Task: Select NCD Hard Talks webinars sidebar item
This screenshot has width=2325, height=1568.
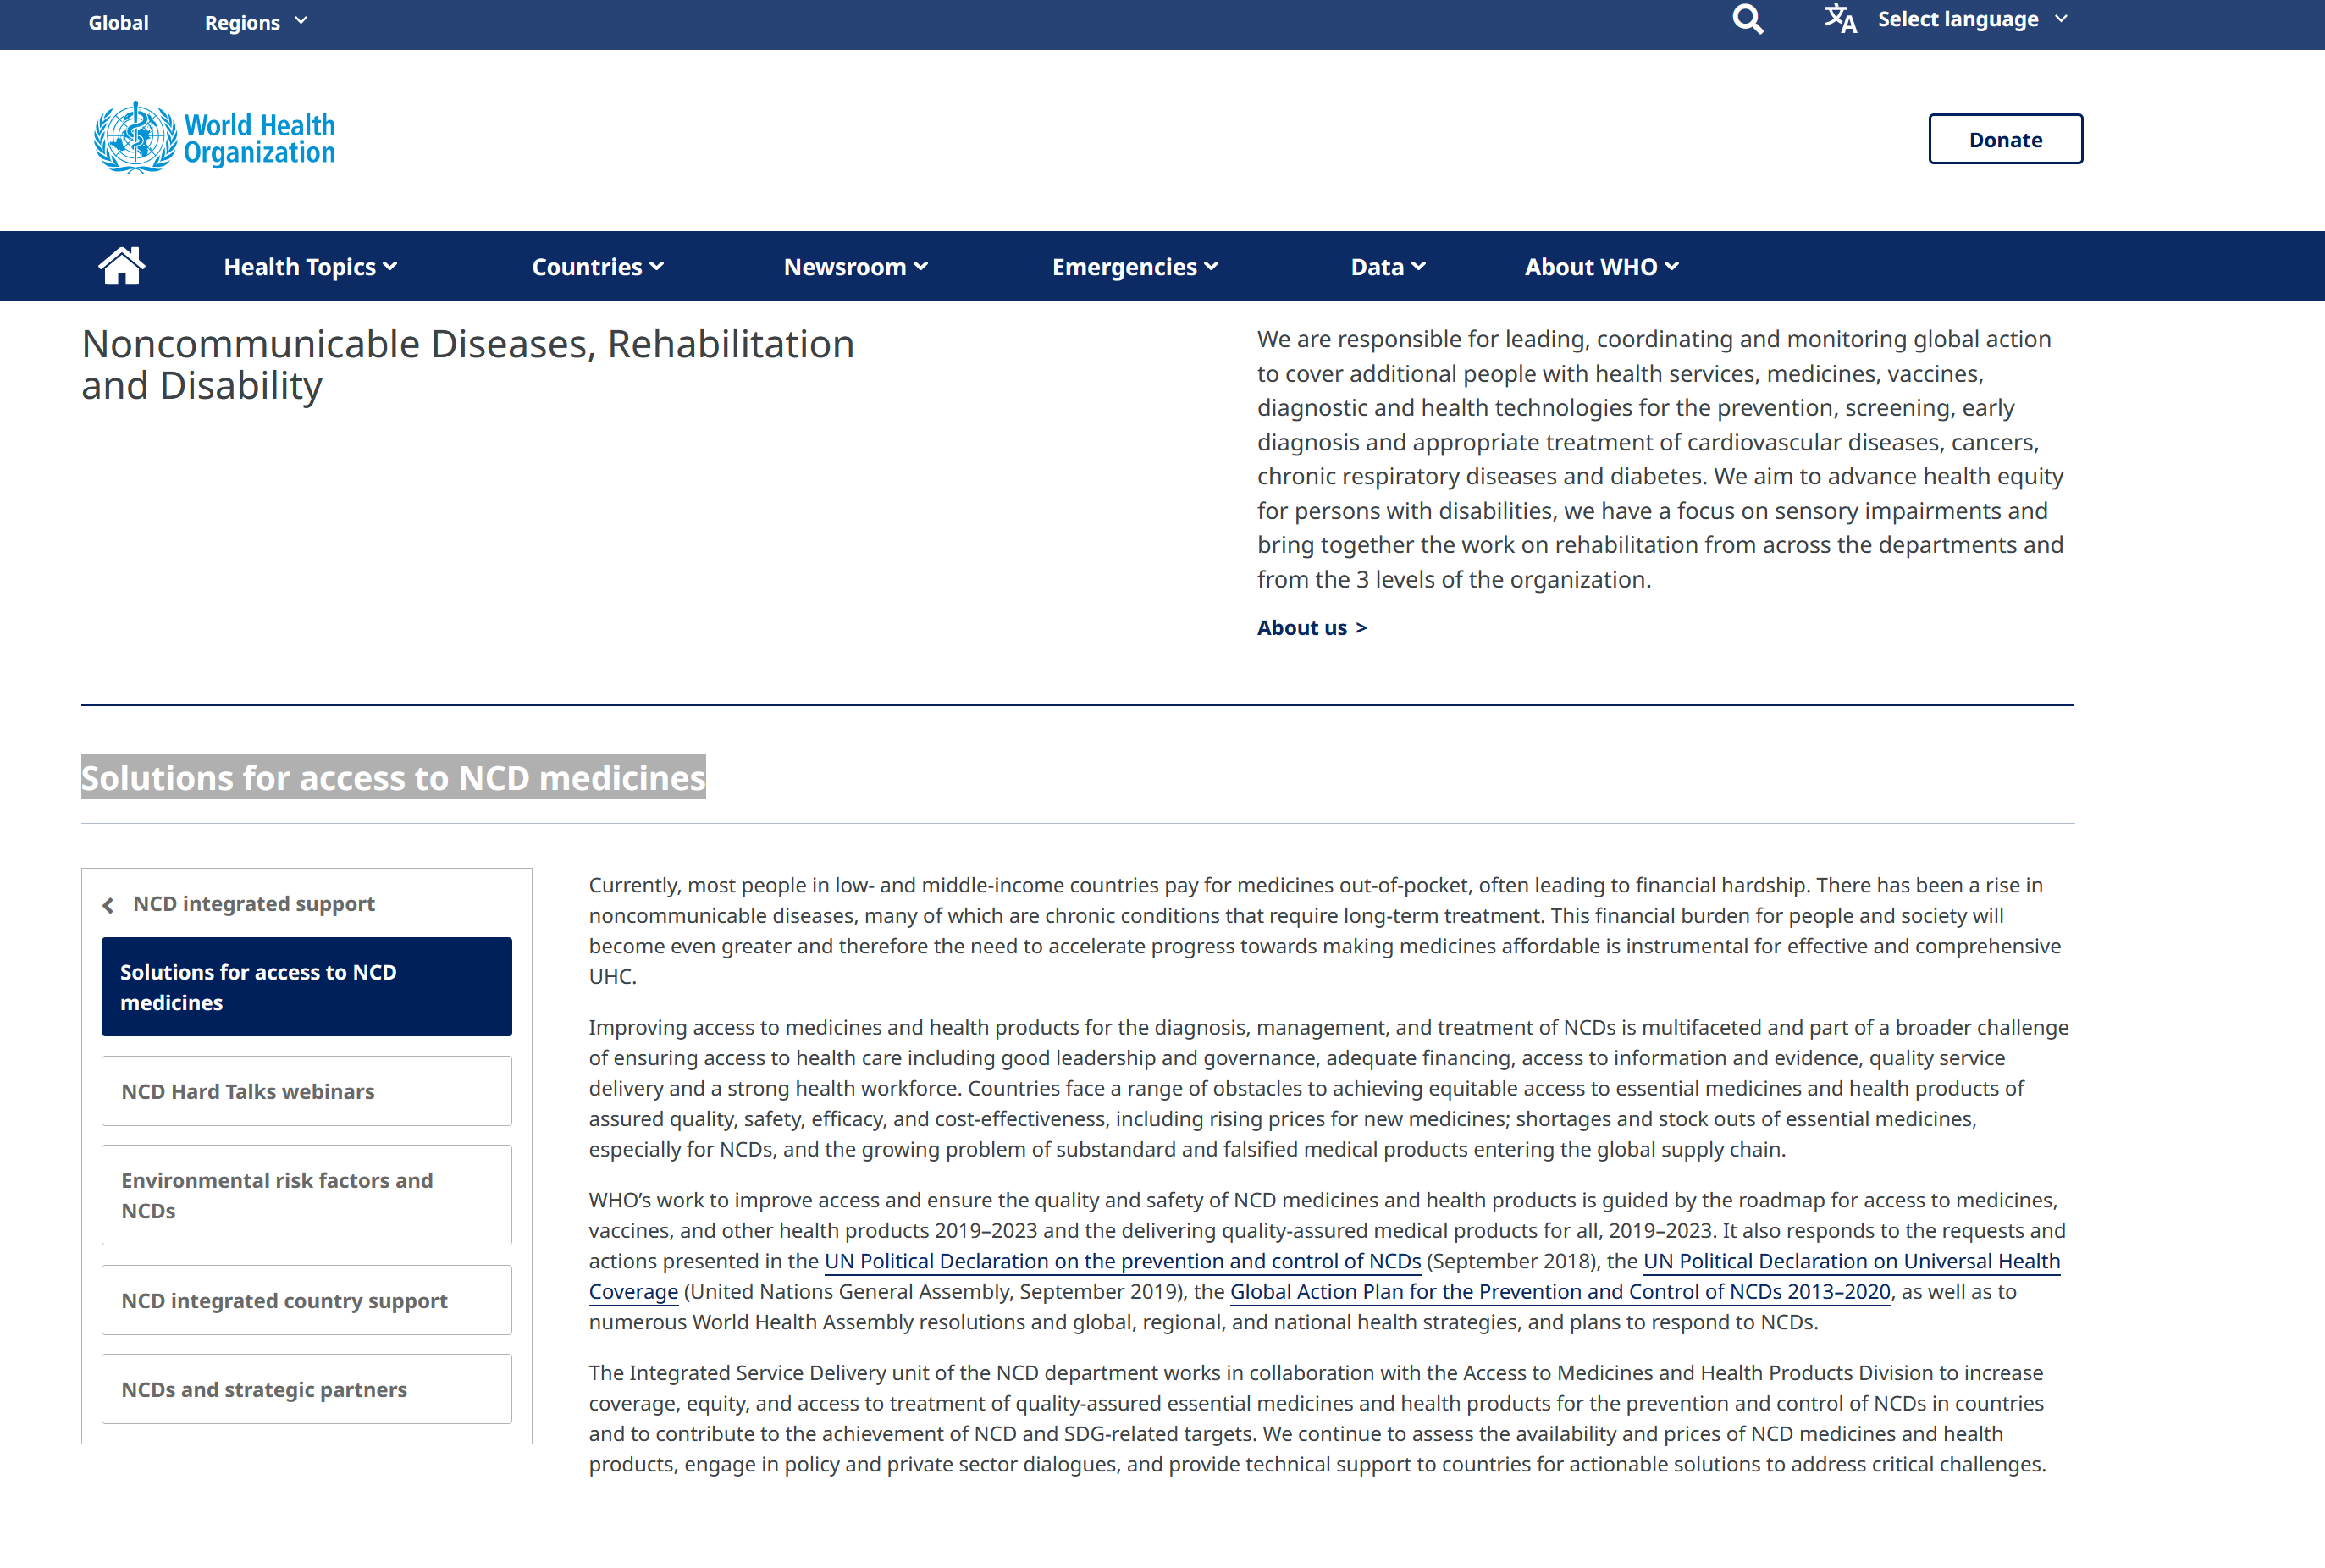Action: point(306,1091)
